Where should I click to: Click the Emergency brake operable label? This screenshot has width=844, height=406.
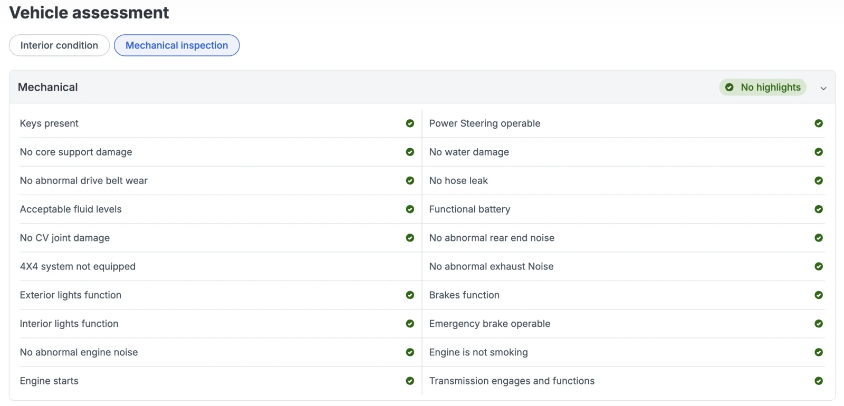tap(490, 324)
